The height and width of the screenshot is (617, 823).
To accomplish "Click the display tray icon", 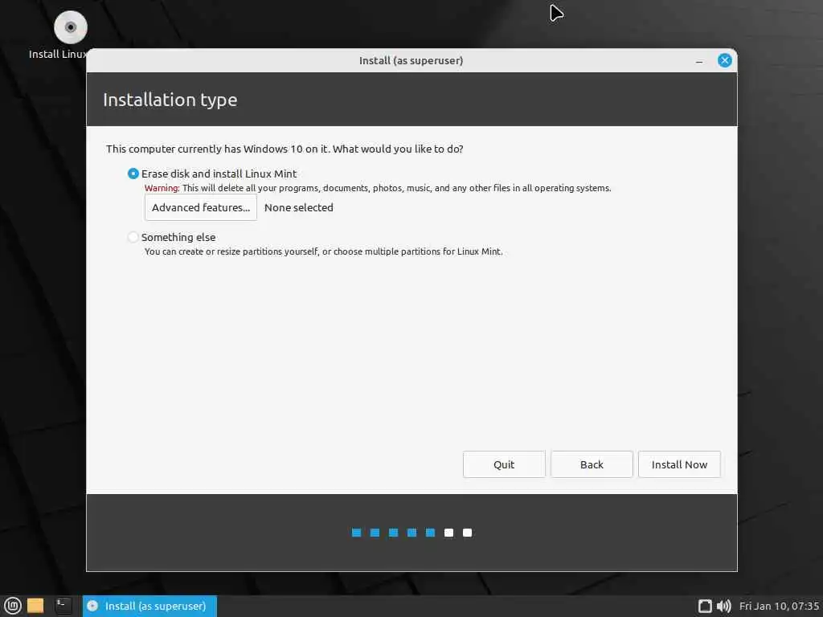I will [705, 606].
